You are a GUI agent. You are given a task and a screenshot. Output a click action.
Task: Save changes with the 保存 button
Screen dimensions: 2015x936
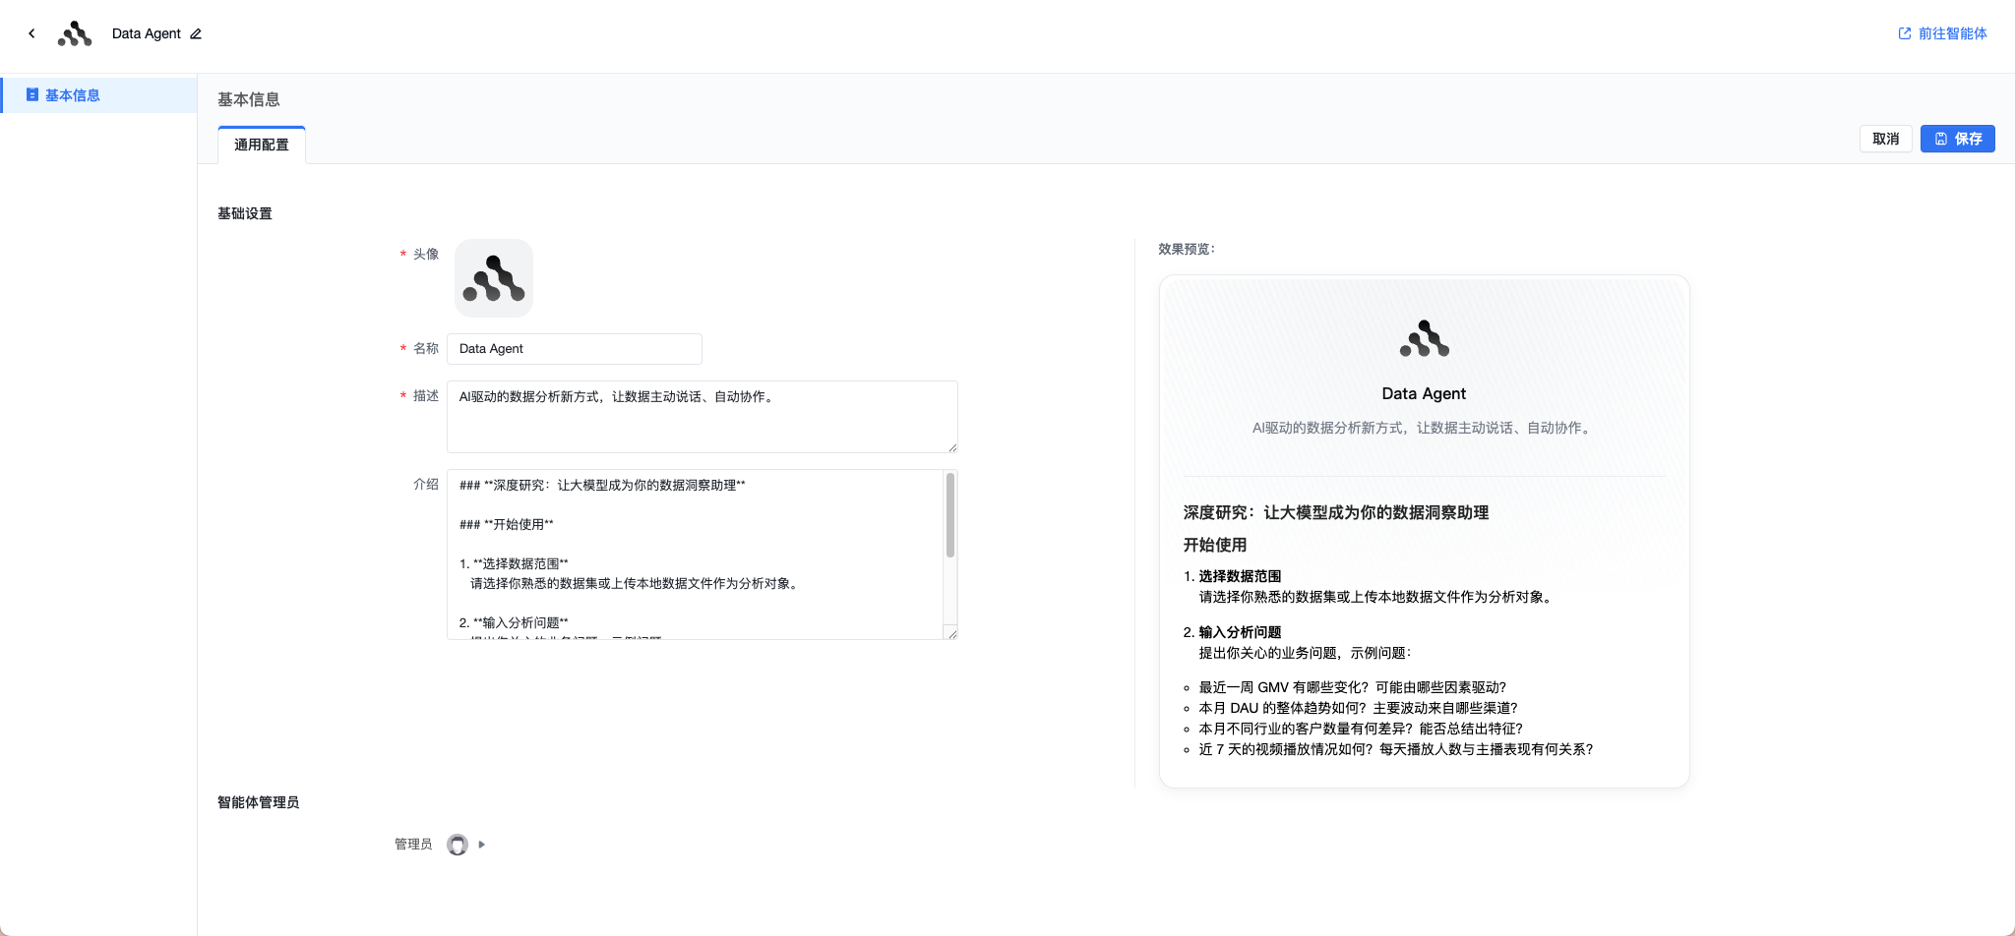(x=1957, y=139)
